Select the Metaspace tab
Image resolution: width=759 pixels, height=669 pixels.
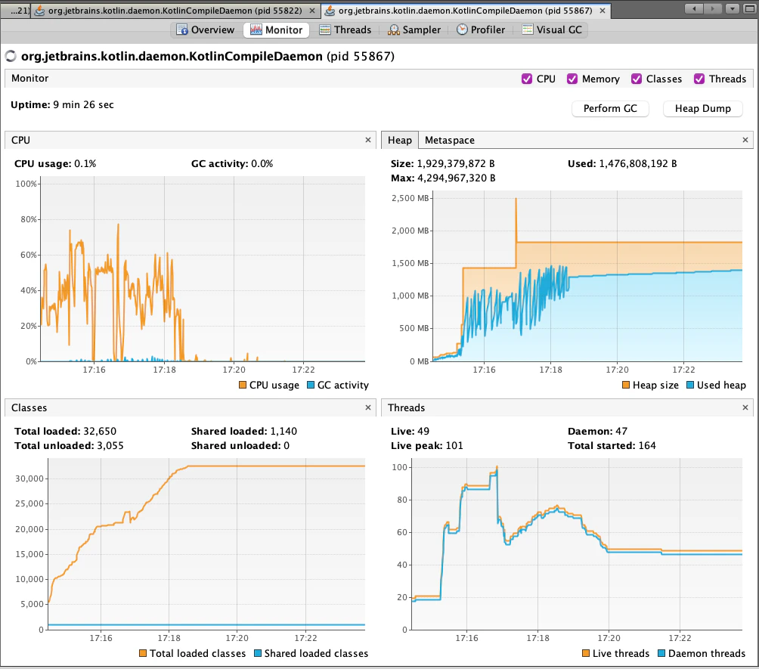(x=450, y=141)
